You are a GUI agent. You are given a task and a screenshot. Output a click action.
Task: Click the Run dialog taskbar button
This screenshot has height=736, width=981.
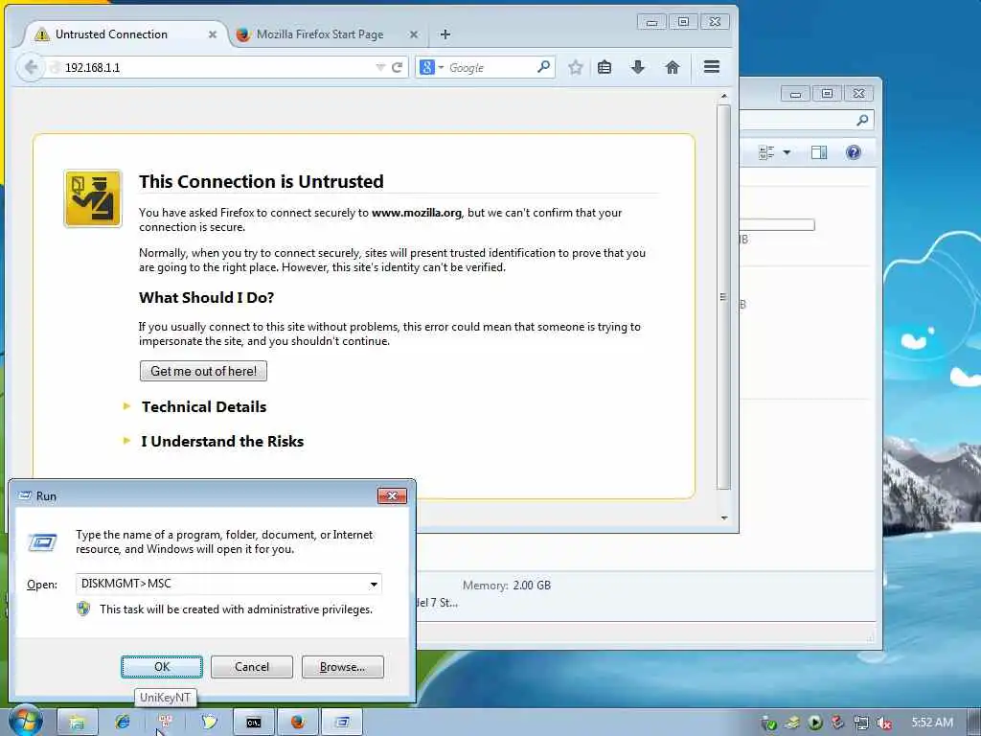coord(342,723)
